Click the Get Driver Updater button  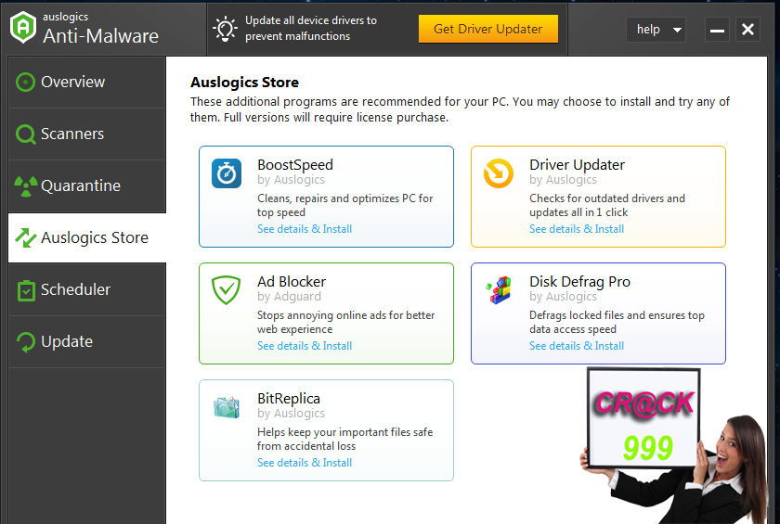488,29
